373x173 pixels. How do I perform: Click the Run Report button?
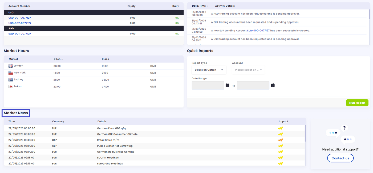357,103
